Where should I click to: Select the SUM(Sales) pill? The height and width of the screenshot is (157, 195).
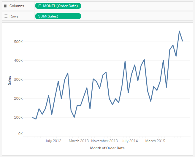click(x=58, y=16)
